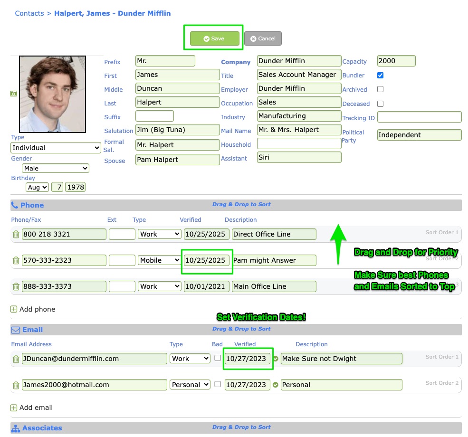The image size is (468, 437).
Task: Click the Company label link
Action: click(236, 62)
